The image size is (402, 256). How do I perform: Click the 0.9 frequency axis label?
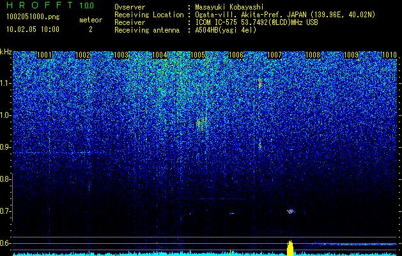pos(6,147)
